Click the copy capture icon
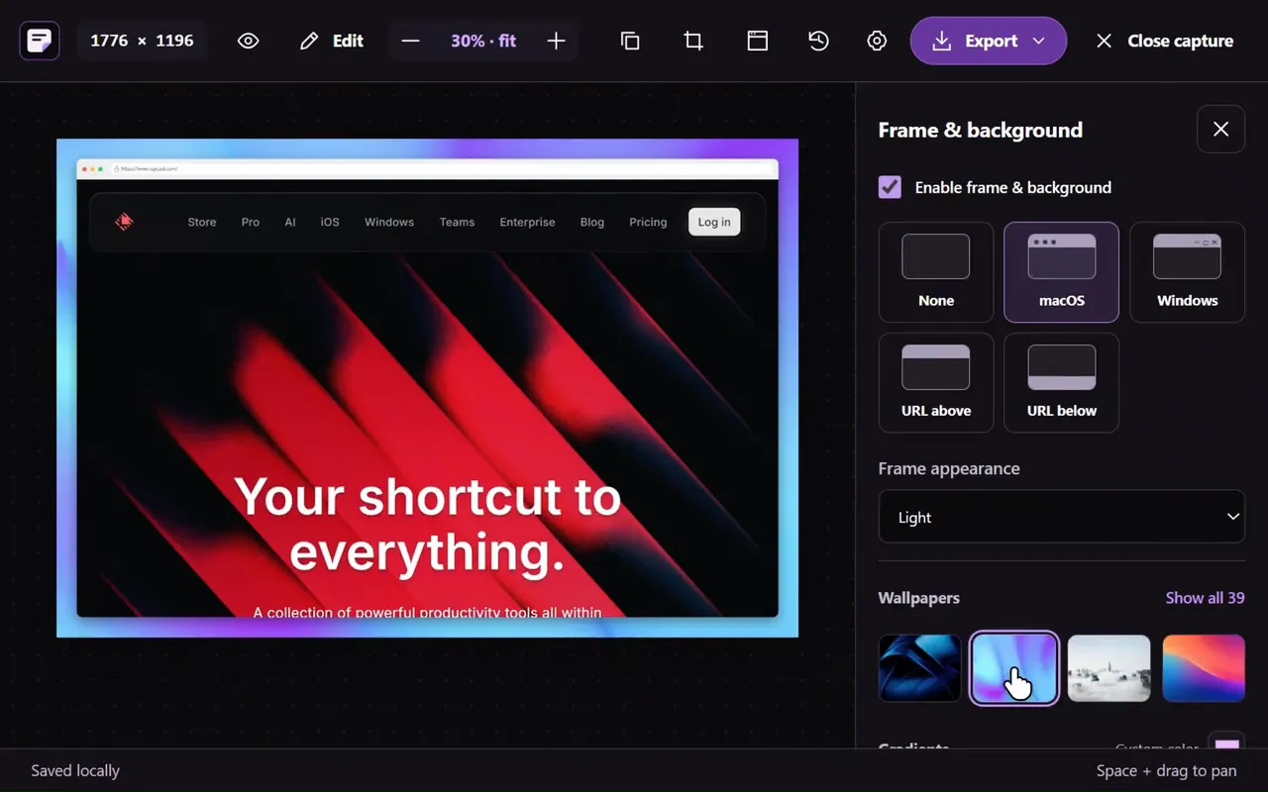The image size is (1268, 792). (x=630, y=41)
